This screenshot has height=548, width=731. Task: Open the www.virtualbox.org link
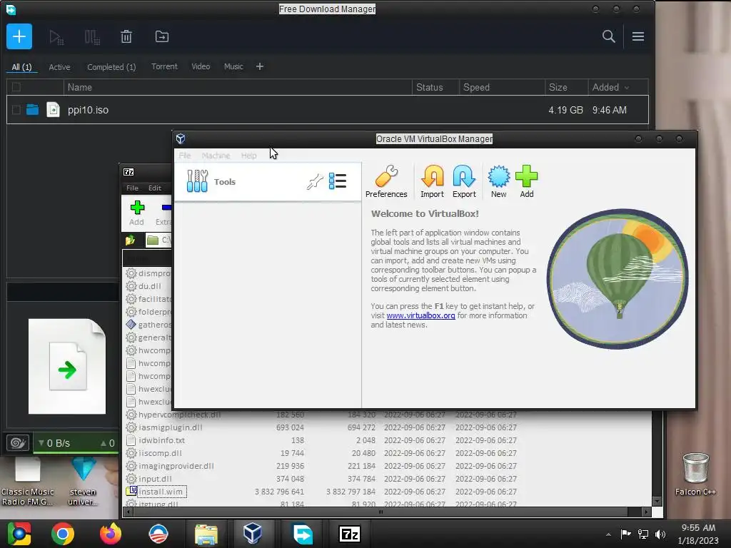click(x=420, y=315)
